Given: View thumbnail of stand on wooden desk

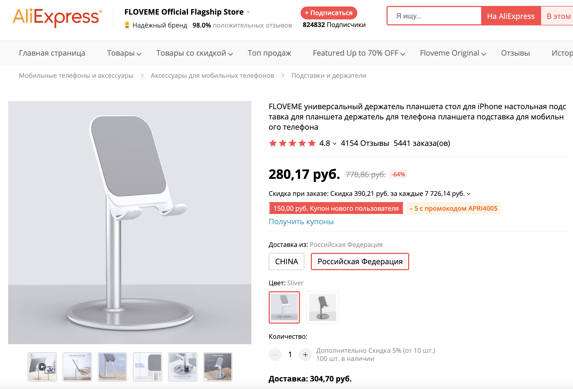Looking at the screenshot, I should pos(218,367).
